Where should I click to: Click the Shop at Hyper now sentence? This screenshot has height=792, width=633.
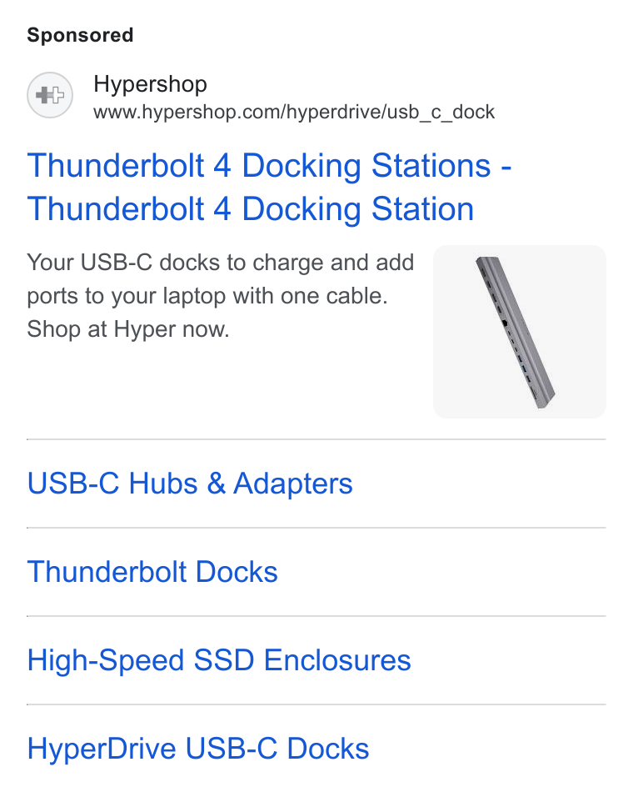pos(129,329)
